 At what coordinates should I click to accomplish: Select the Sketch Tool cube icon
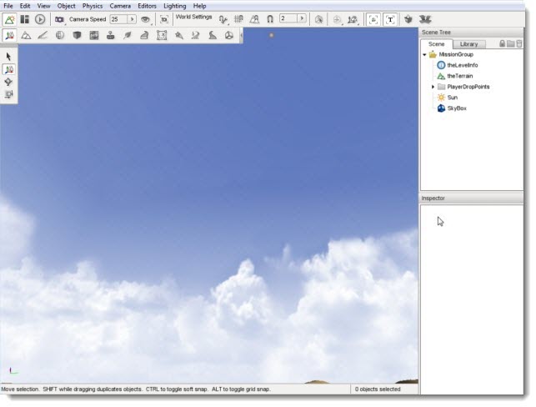[x=77, y=35]
